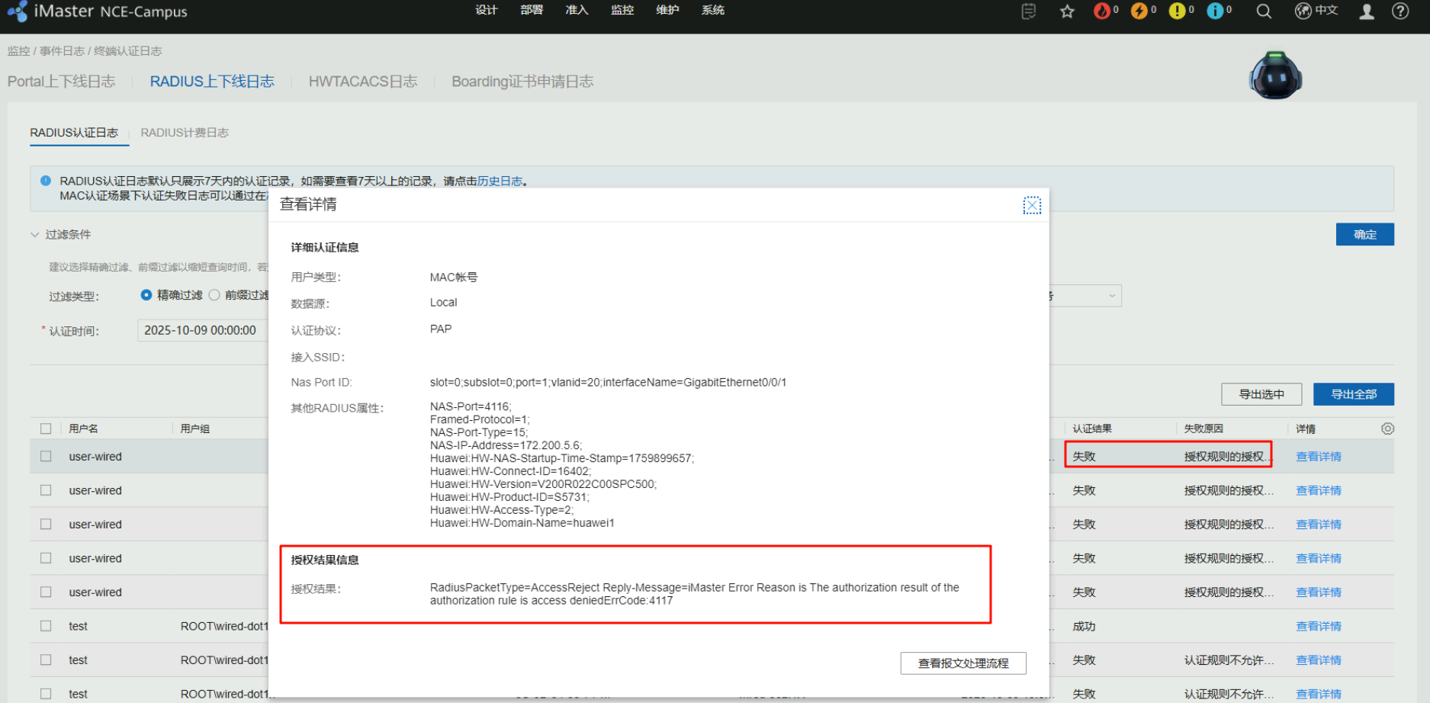This screenshot has width=1430, height=703.
Task: Open table column settings gear
Action: coord(1387,429)
